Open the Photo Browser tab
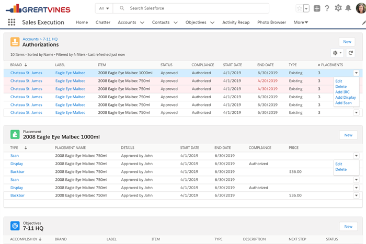Viewport: 366px width, 244px height. (x=271, y=22)
